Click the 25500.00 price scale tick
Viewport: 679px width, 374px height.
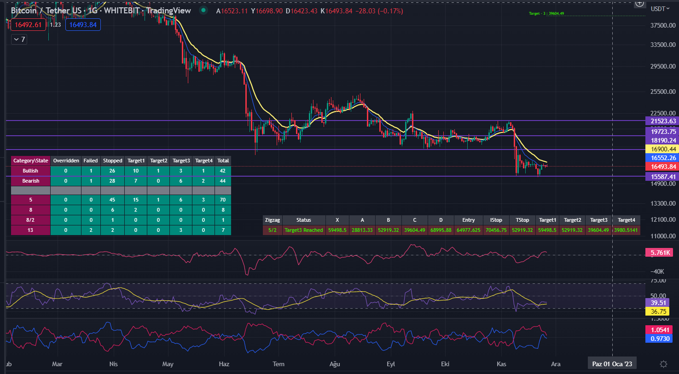663,92
